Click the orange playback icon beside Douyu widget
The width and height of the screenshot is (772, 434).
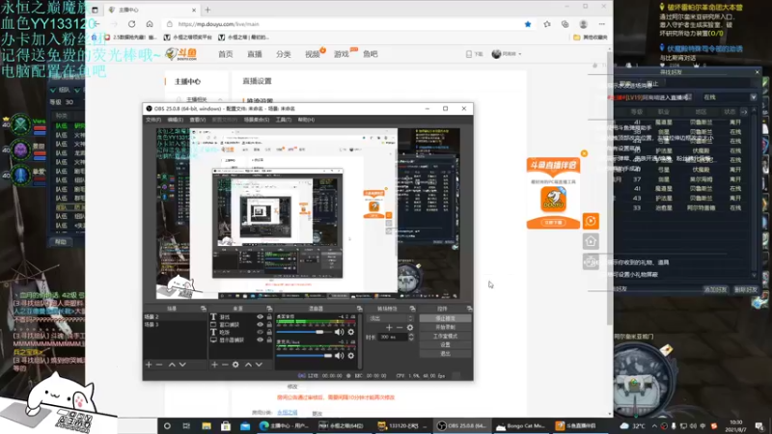click(591, 222)
